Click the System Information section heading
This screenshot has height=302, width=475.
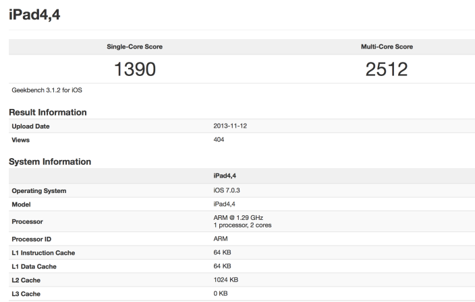coord(50,161)
